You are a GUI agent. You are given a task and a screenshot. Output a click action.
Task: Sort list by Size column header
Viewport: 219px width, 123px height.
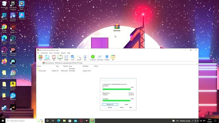57,66
